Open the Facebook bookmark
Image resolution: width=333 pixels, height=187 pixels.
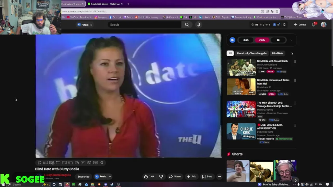click(x=116, y=17)
